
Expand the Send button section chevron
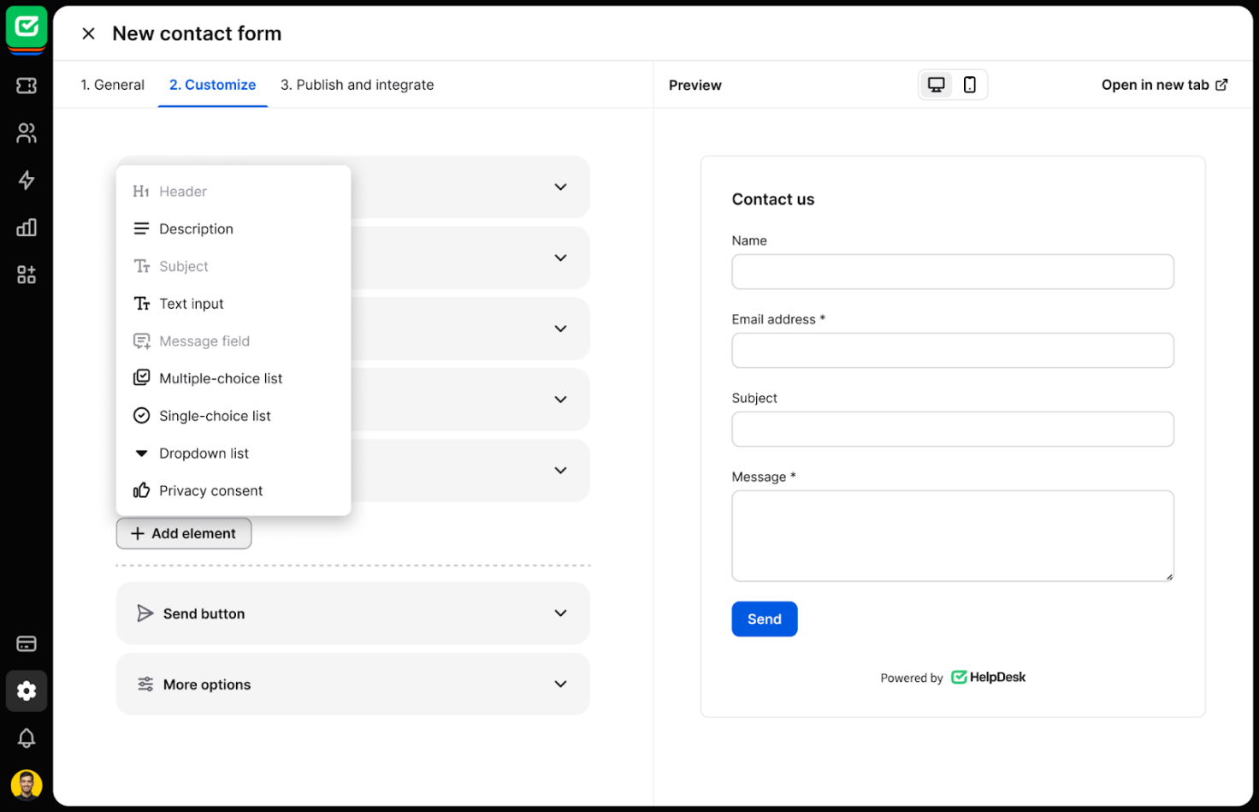click(x=560, y=613)
